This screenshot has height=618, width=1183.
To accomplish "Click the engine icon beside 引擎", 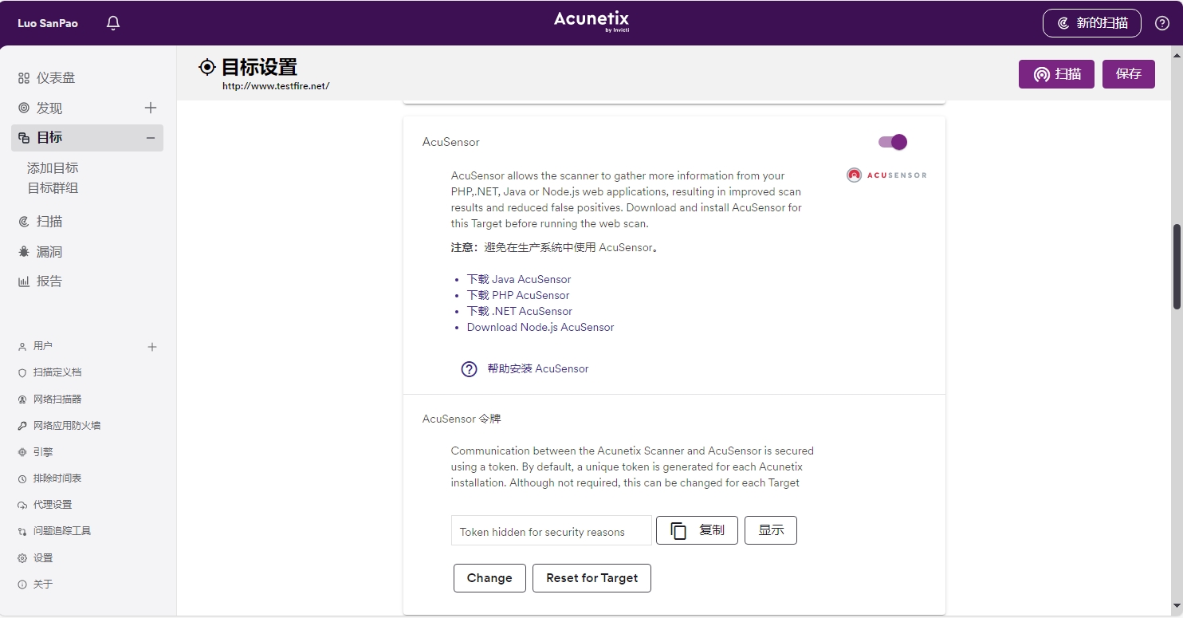I will [x=22, y=452].
